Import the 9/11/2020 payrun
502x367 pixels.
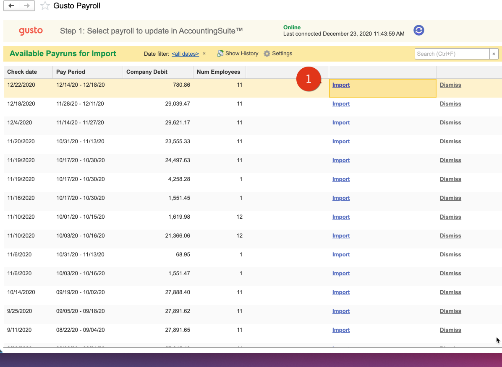coord(341,330)
